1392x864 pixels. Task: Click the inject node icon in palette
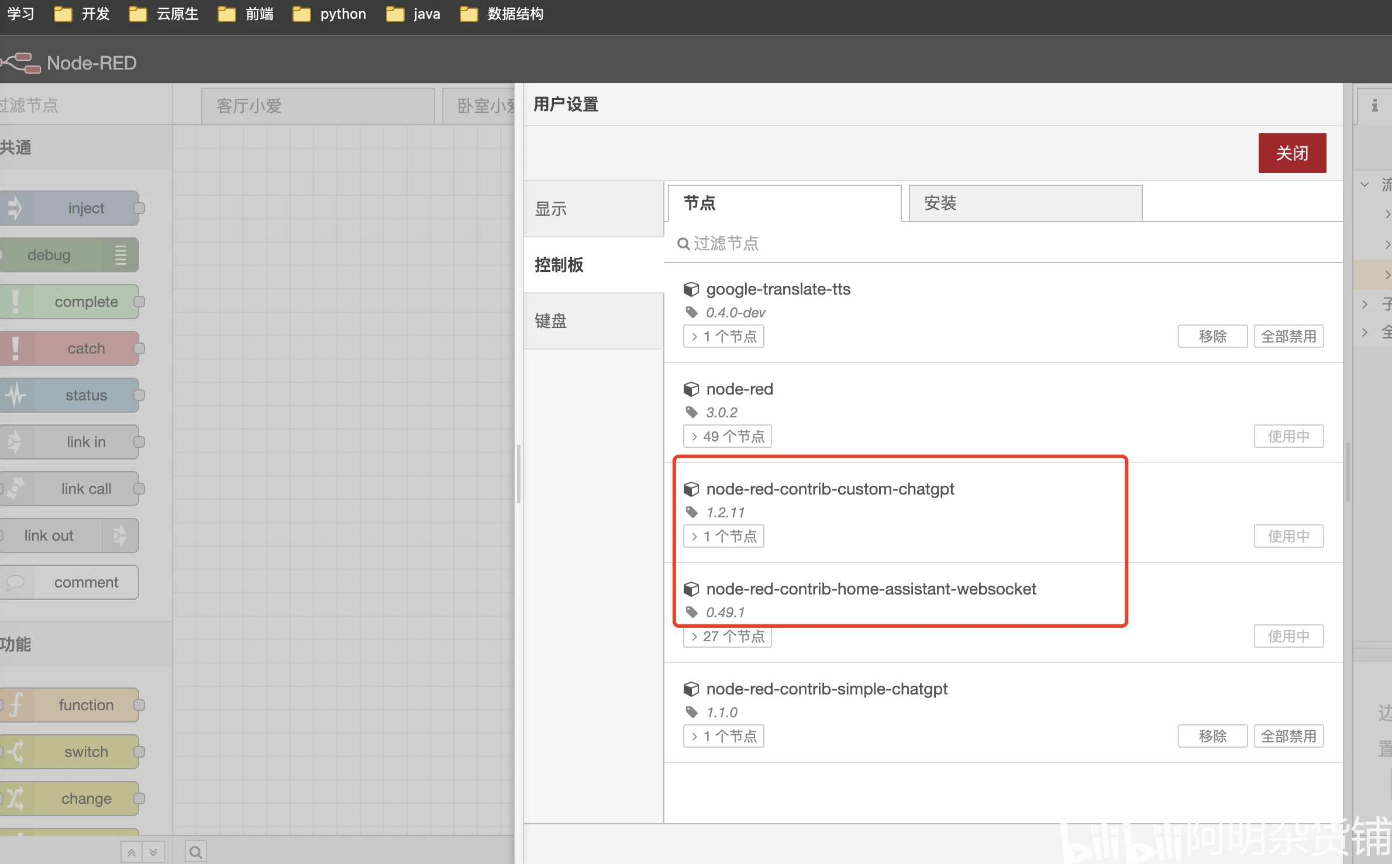point(15,208)
